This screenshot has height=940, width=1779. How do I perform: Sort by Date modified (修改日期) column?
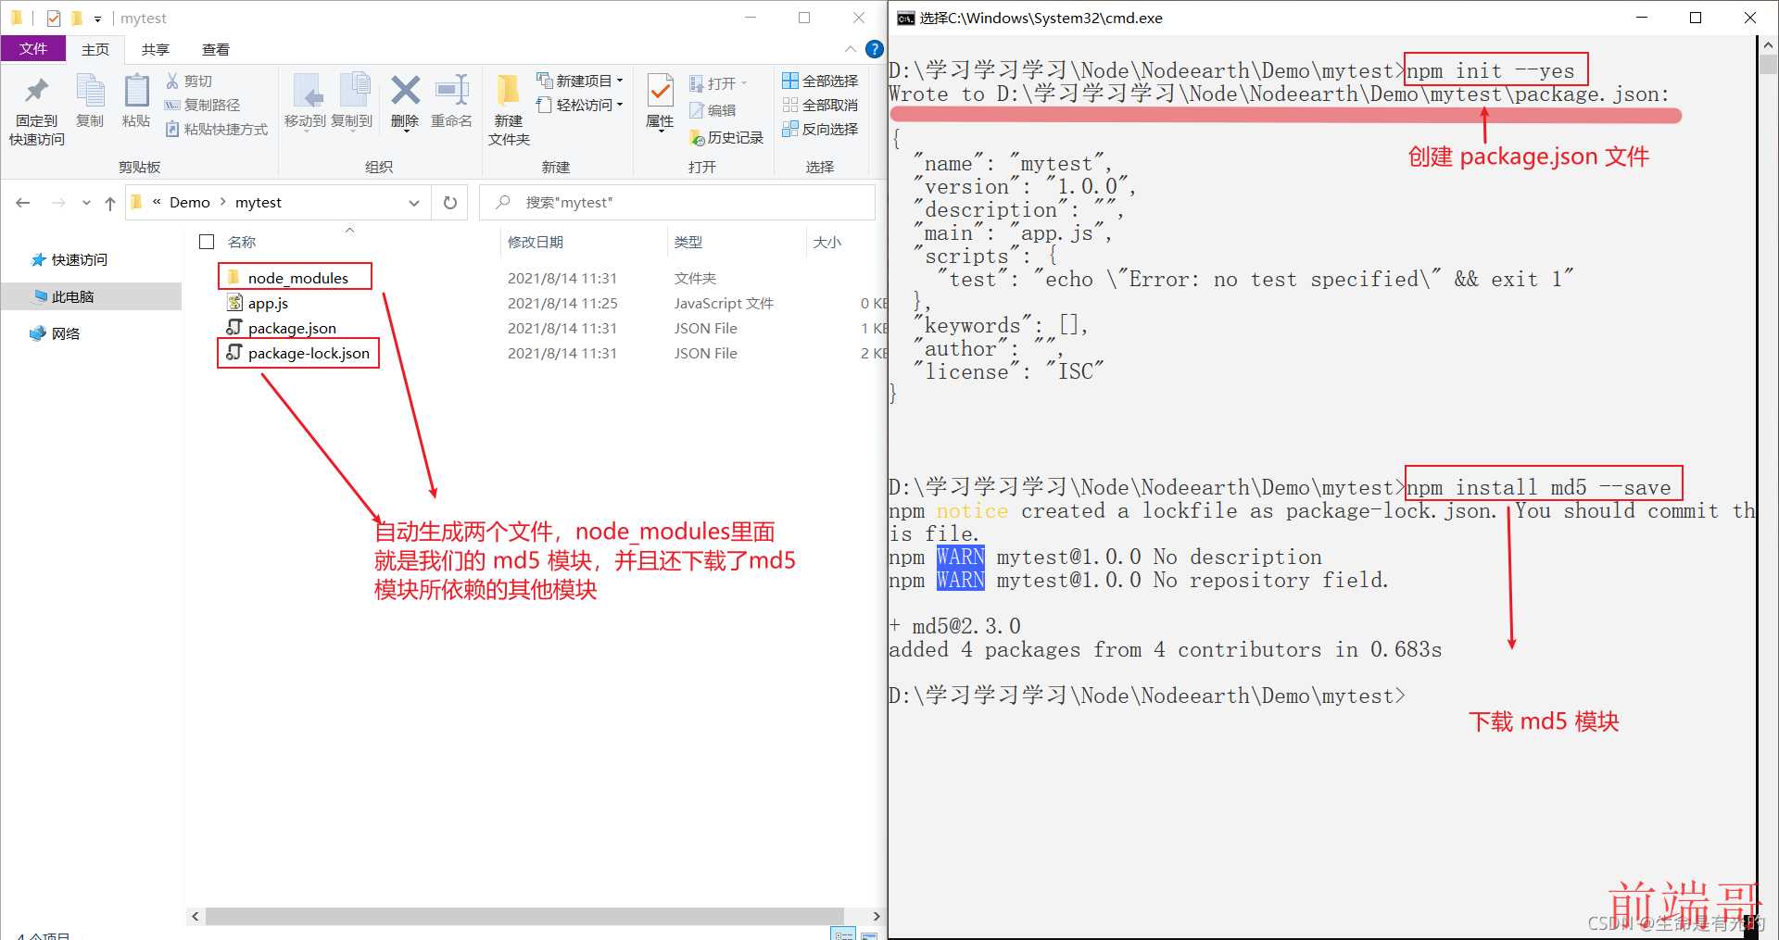tap(536, 242)
